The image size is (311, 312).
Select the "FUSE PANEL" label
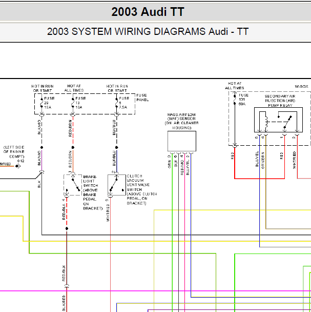coord(142,98)
